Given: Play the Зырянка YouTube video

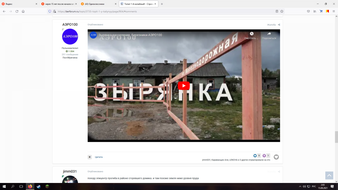Looking at the screenshot, I should point(184,86).
